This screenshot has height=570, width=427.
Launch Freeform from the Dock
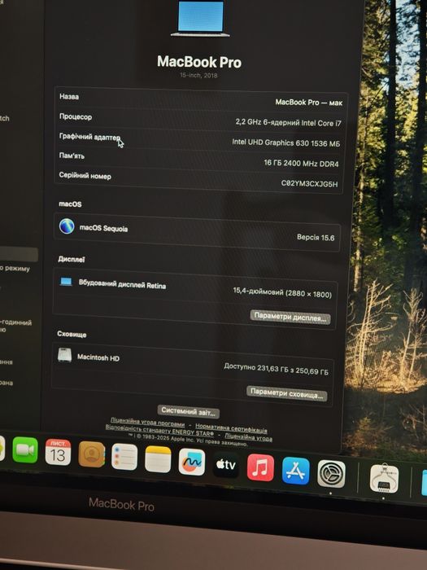tap(192, 462)
